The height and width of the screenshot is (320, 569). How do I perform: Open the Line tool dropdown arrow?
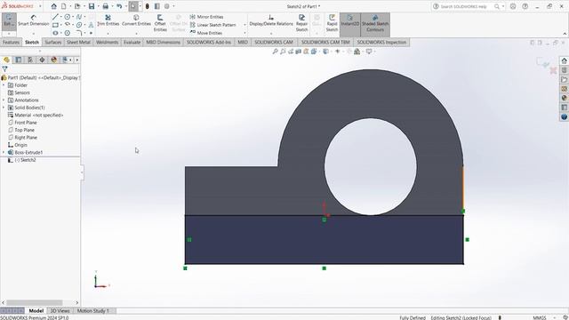[61, 17]
